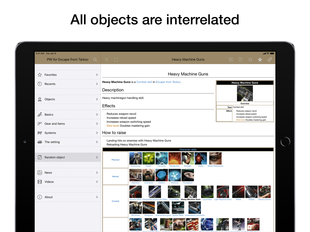Expand the chevron on the Basics row
Image resolution: width=310 pixels, height=232 pixels.
click(97, 115)
